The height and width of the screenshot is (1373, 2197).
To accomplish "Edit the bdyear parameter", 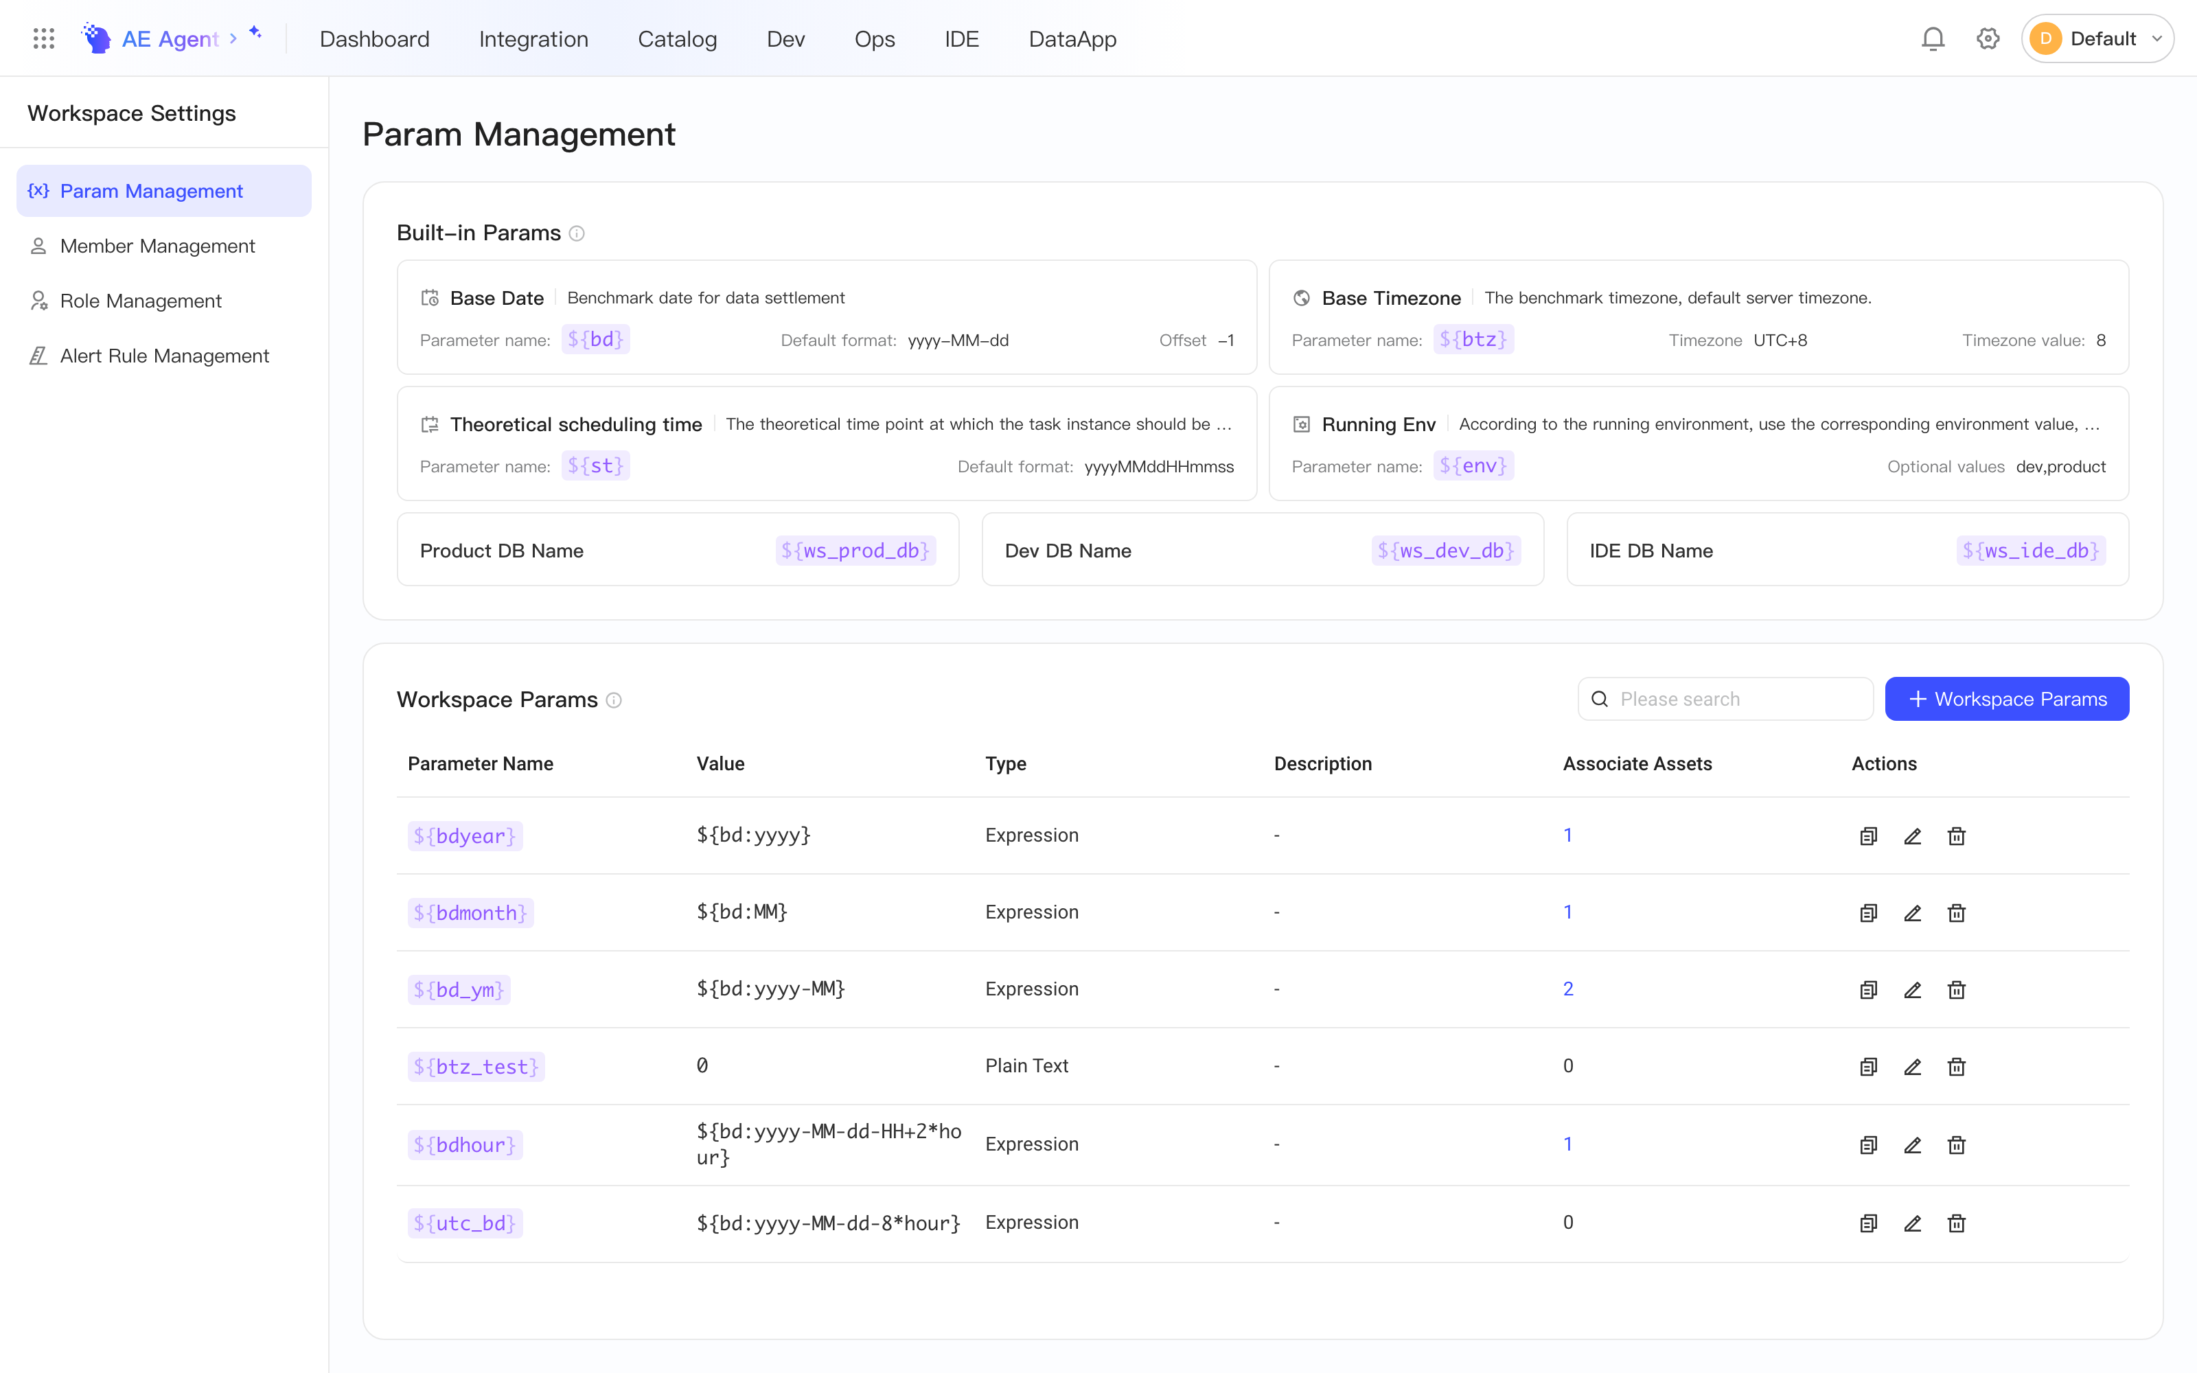I will 1912,835.
